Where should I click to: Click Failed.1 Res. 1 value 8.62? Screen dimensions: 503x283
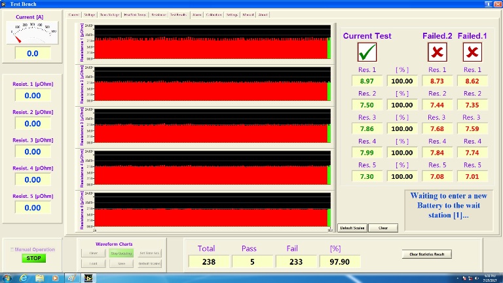tap(472, 81)
